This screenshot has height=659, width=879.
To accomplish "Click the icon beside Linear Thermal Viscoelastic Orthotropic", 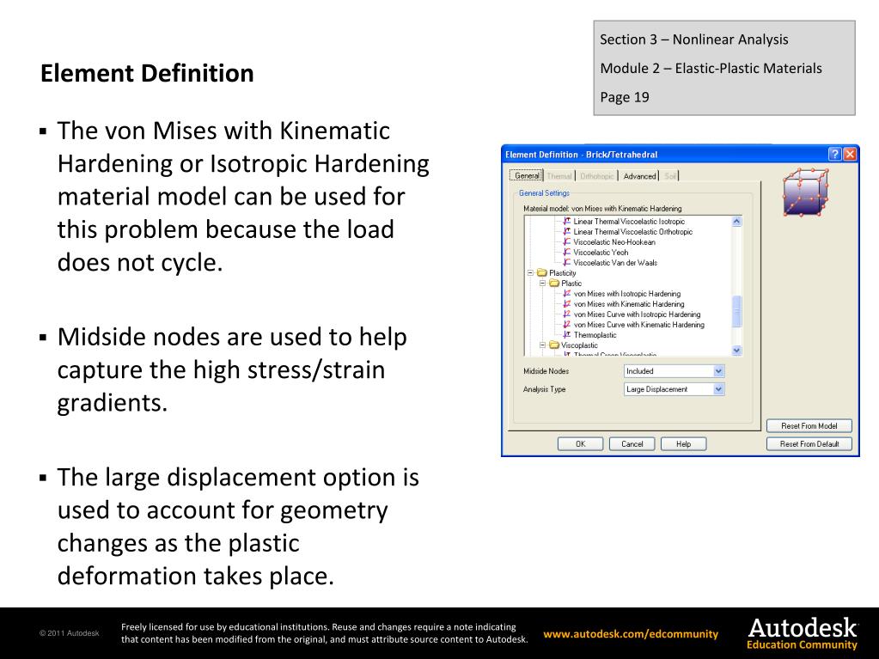I will [567, 231].
